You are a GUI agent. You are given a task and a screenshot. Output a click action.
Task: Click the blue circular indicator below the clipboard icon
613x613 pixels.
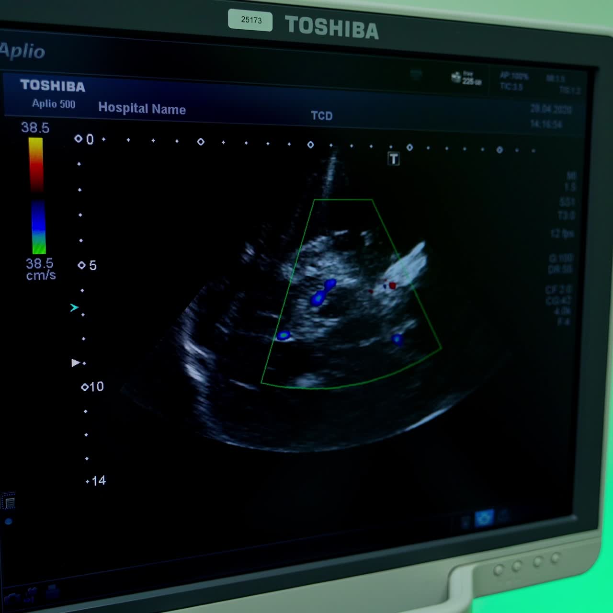[8, 521]
